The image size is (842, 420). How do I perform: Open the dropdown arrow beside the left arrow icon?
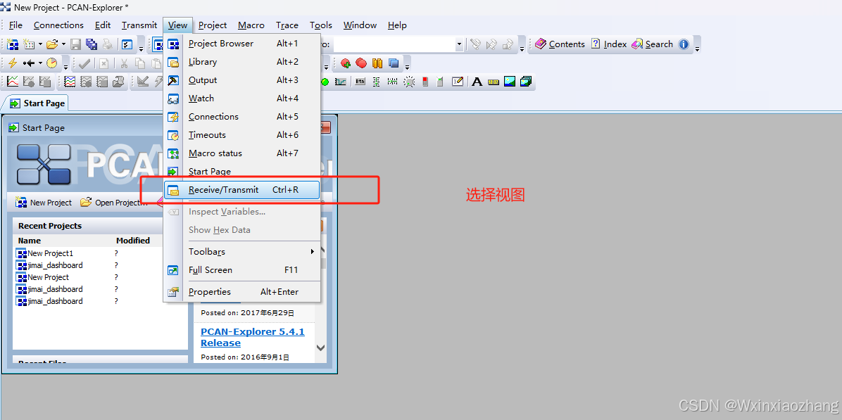(x=39, y=63)
